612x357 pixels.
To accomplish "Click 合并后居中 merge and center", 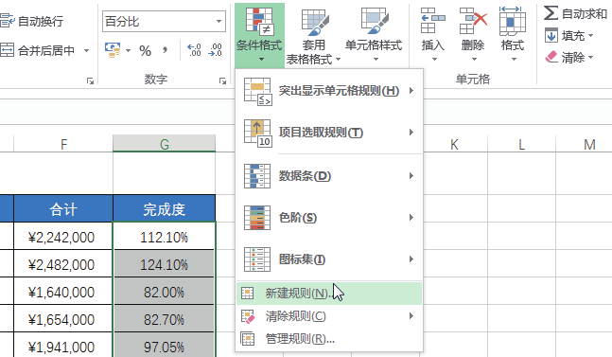I will [x=38, y=50].
